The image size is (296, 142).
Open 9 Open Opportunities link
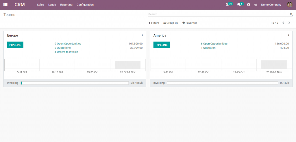(x=68, y=44)
